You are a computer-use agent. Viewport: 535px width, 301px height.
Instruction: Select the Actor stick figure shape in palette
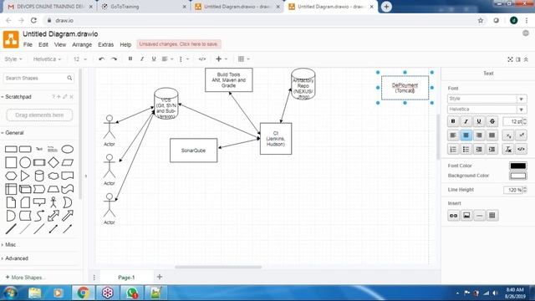[x=53, y=202]
